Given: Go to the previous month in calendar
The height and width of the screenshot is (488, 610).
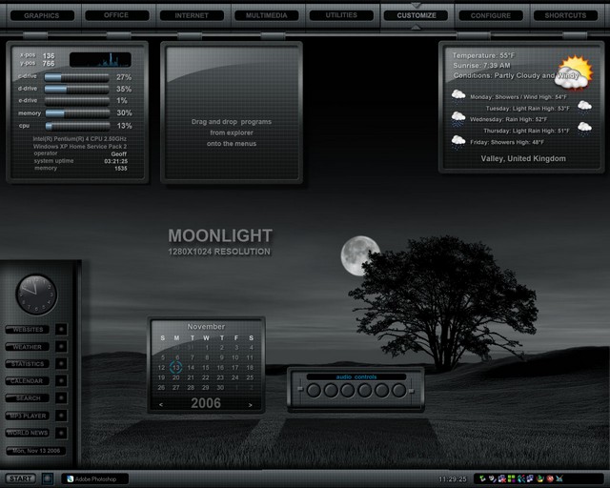Looking at the screenshot, I should [x=162, y=404].
